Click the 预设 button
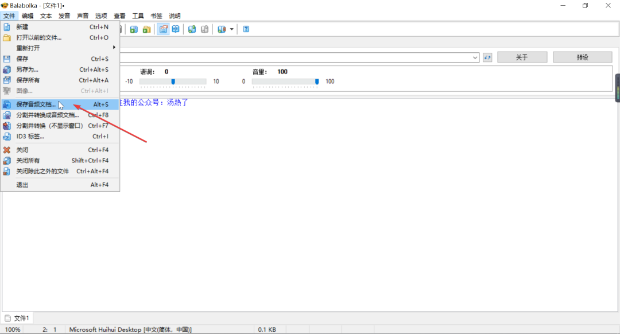This screenshot has height=334, width=620. click(x=583, y=57)
